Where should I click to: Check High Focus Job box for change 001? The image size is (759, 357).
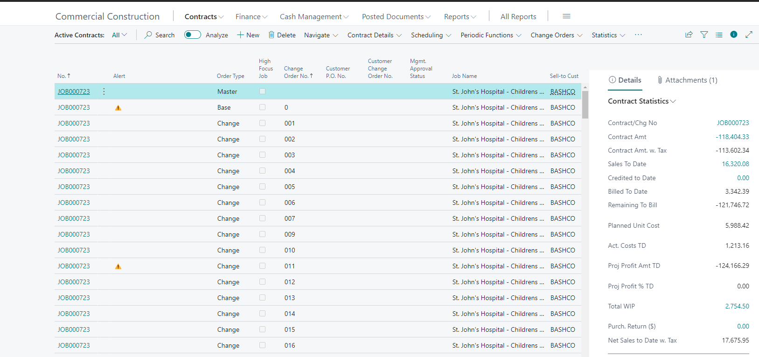[262, 123]
